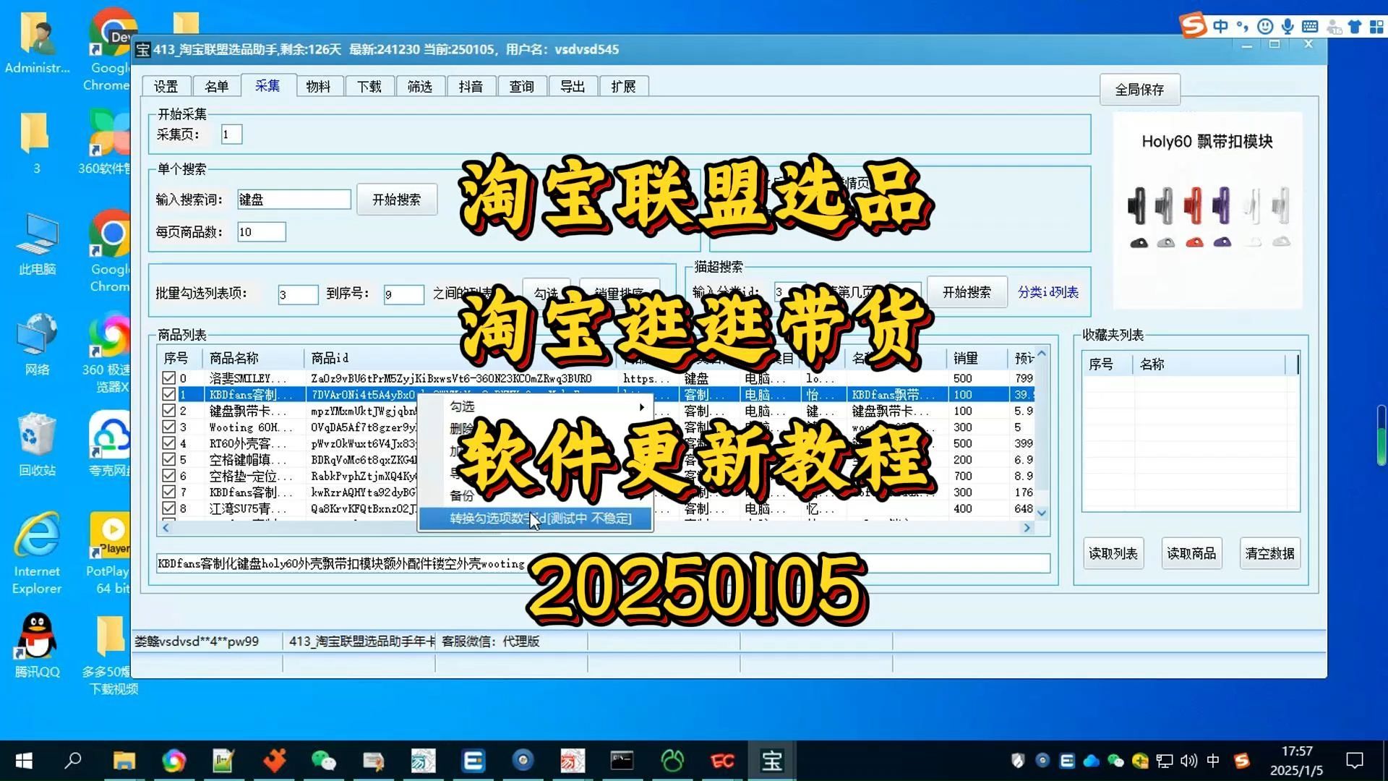Click the product list scroll-down arrow

point(1042,513)
